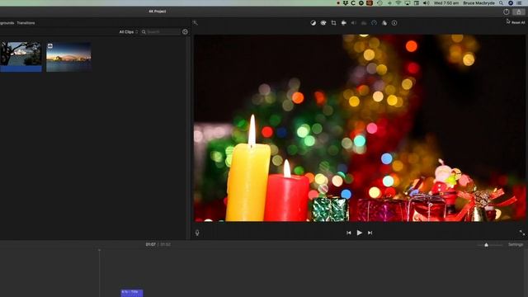Viewport: 528px width, 297px height.
Task: Open the AirPlay display menu icon
Action: pos(408,3)
